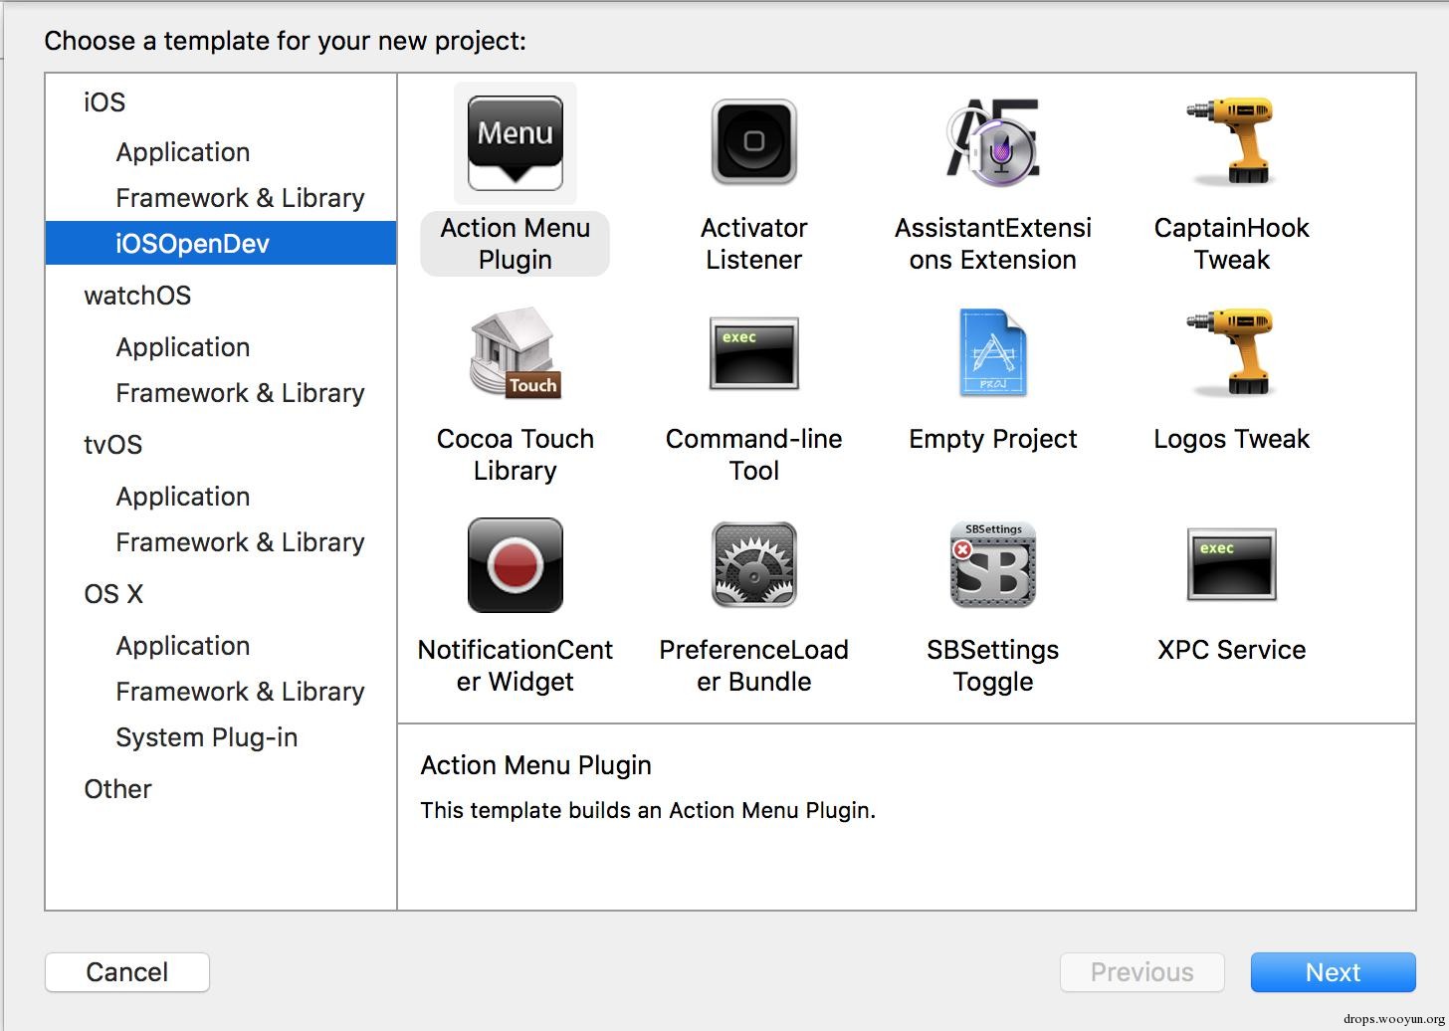Select the Command-line Tool template icon
Viewport: 1449px width, 1031px height.
coord(753,353)
